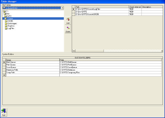Click the row selector arrow of Hold Queue row
Image resolution: width=165 pixels, height=118 pixels.
coord(4,62)
